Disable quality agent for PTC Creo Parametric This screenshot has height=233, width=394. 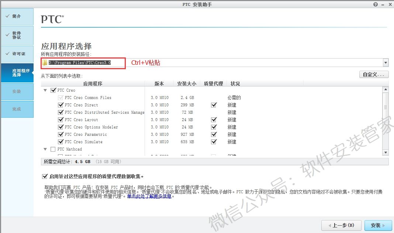coord(214,134)
